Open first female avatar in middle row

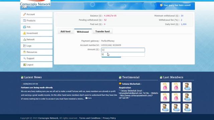point(165,97)
